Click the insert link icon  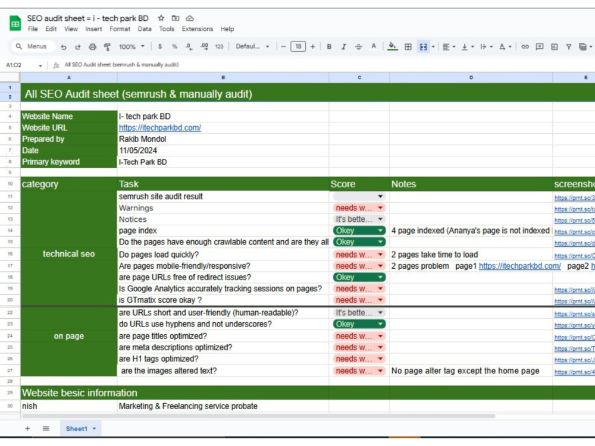coord(525,46)
